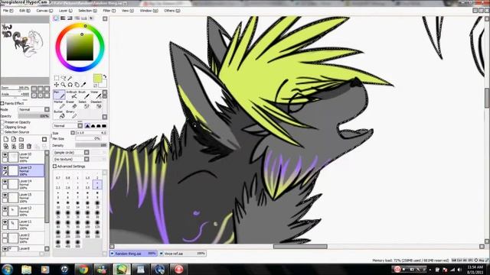Pick brush size 1 preset

[77, 176]
